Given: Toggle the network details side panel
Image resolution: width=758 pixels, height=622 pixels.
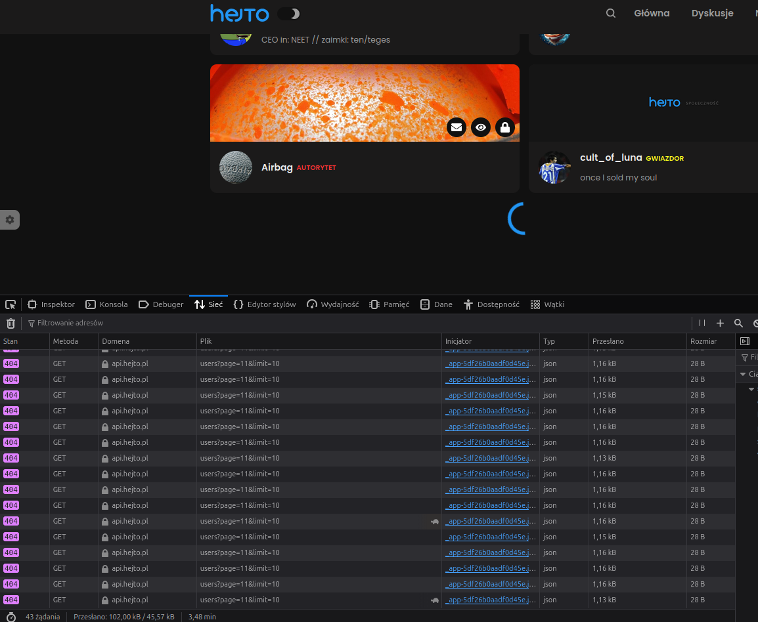Looking at the screenshot, I should pos(745,341).
